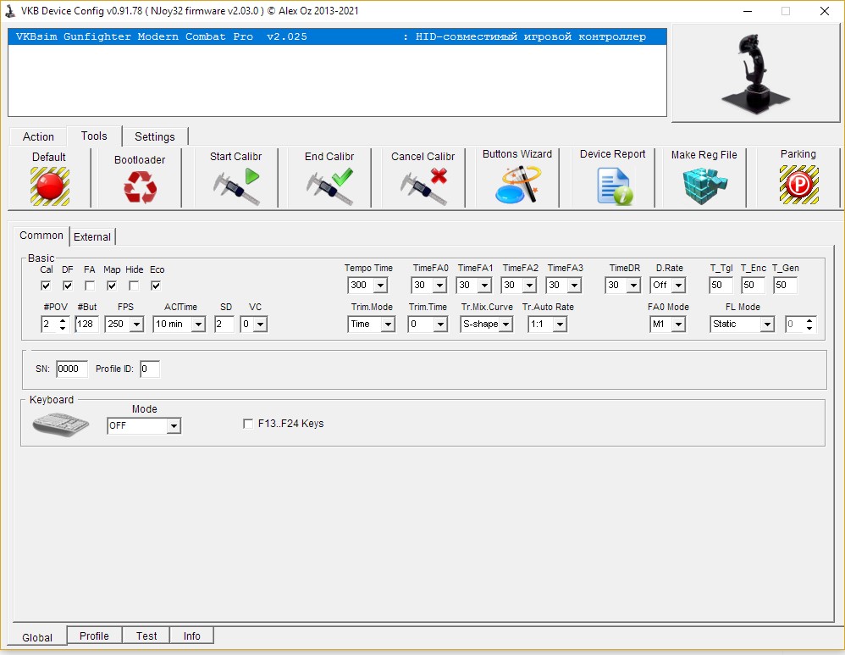Close the VKB Device Config window
The image size is (845, 655).
[825, 11]
